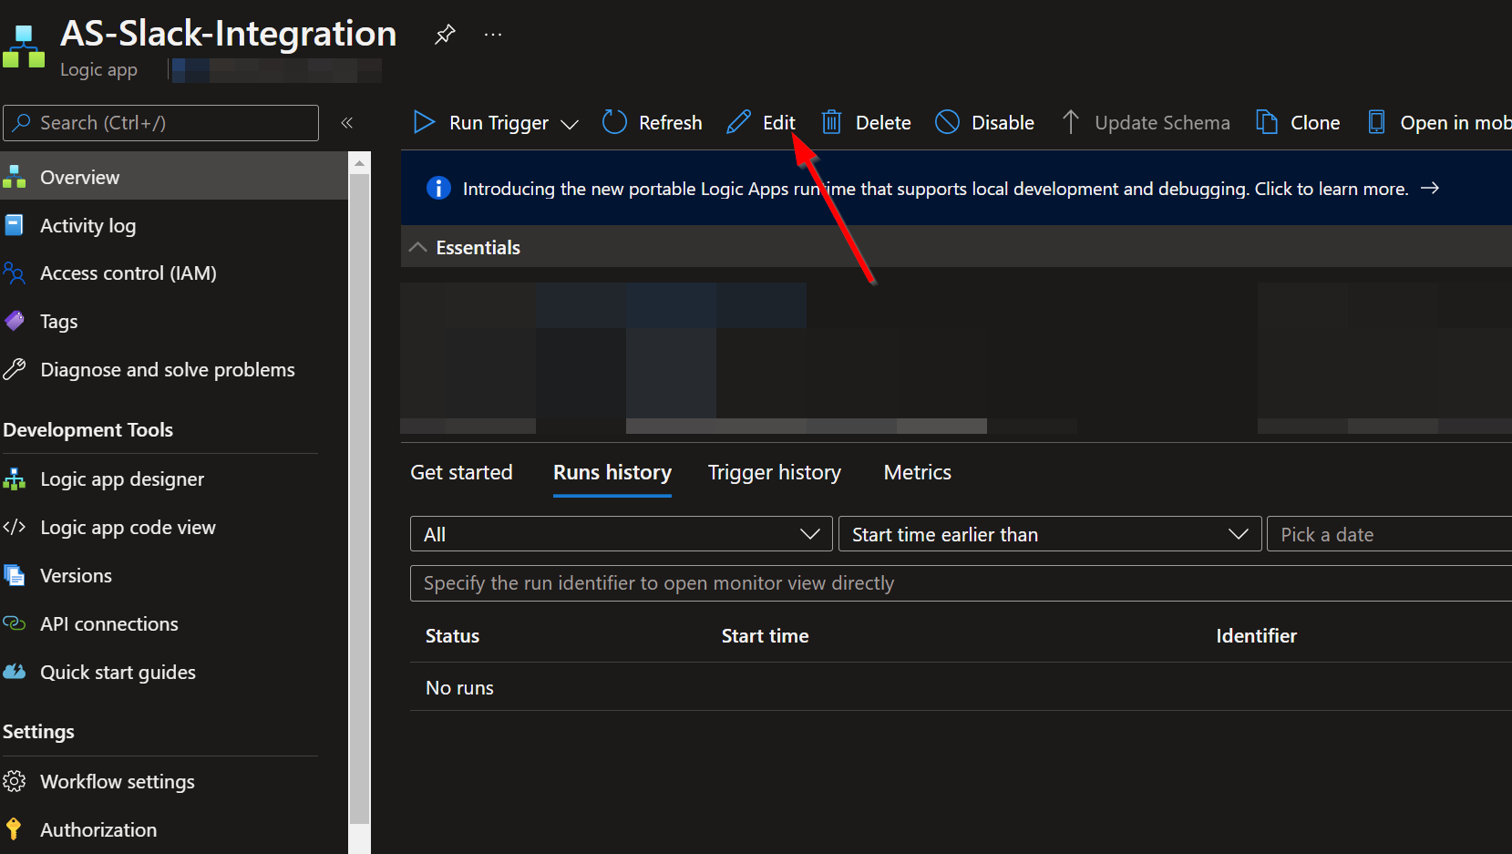Sort by Start time column header

tap(765, 636)
